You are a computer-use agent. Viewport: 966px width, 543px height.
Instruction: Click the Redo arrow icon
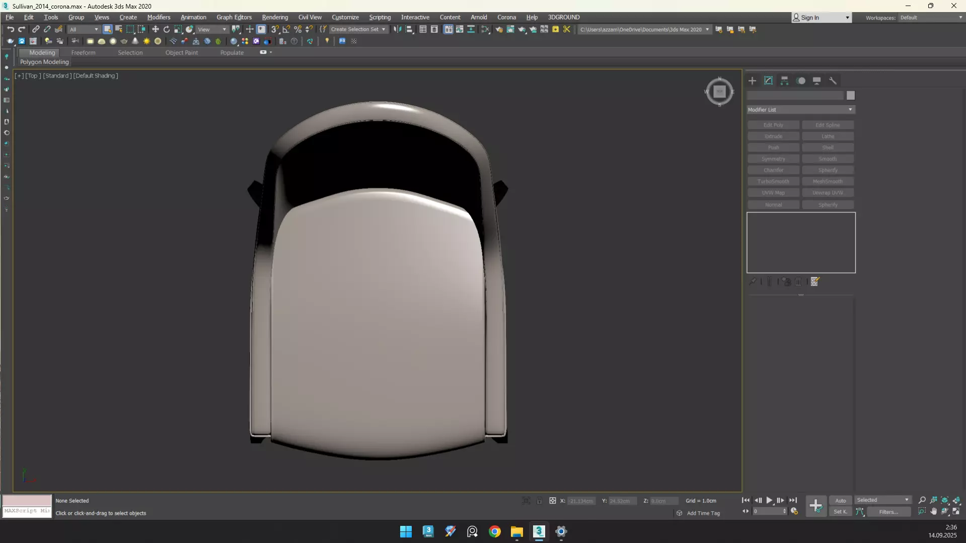pos(22,29)
